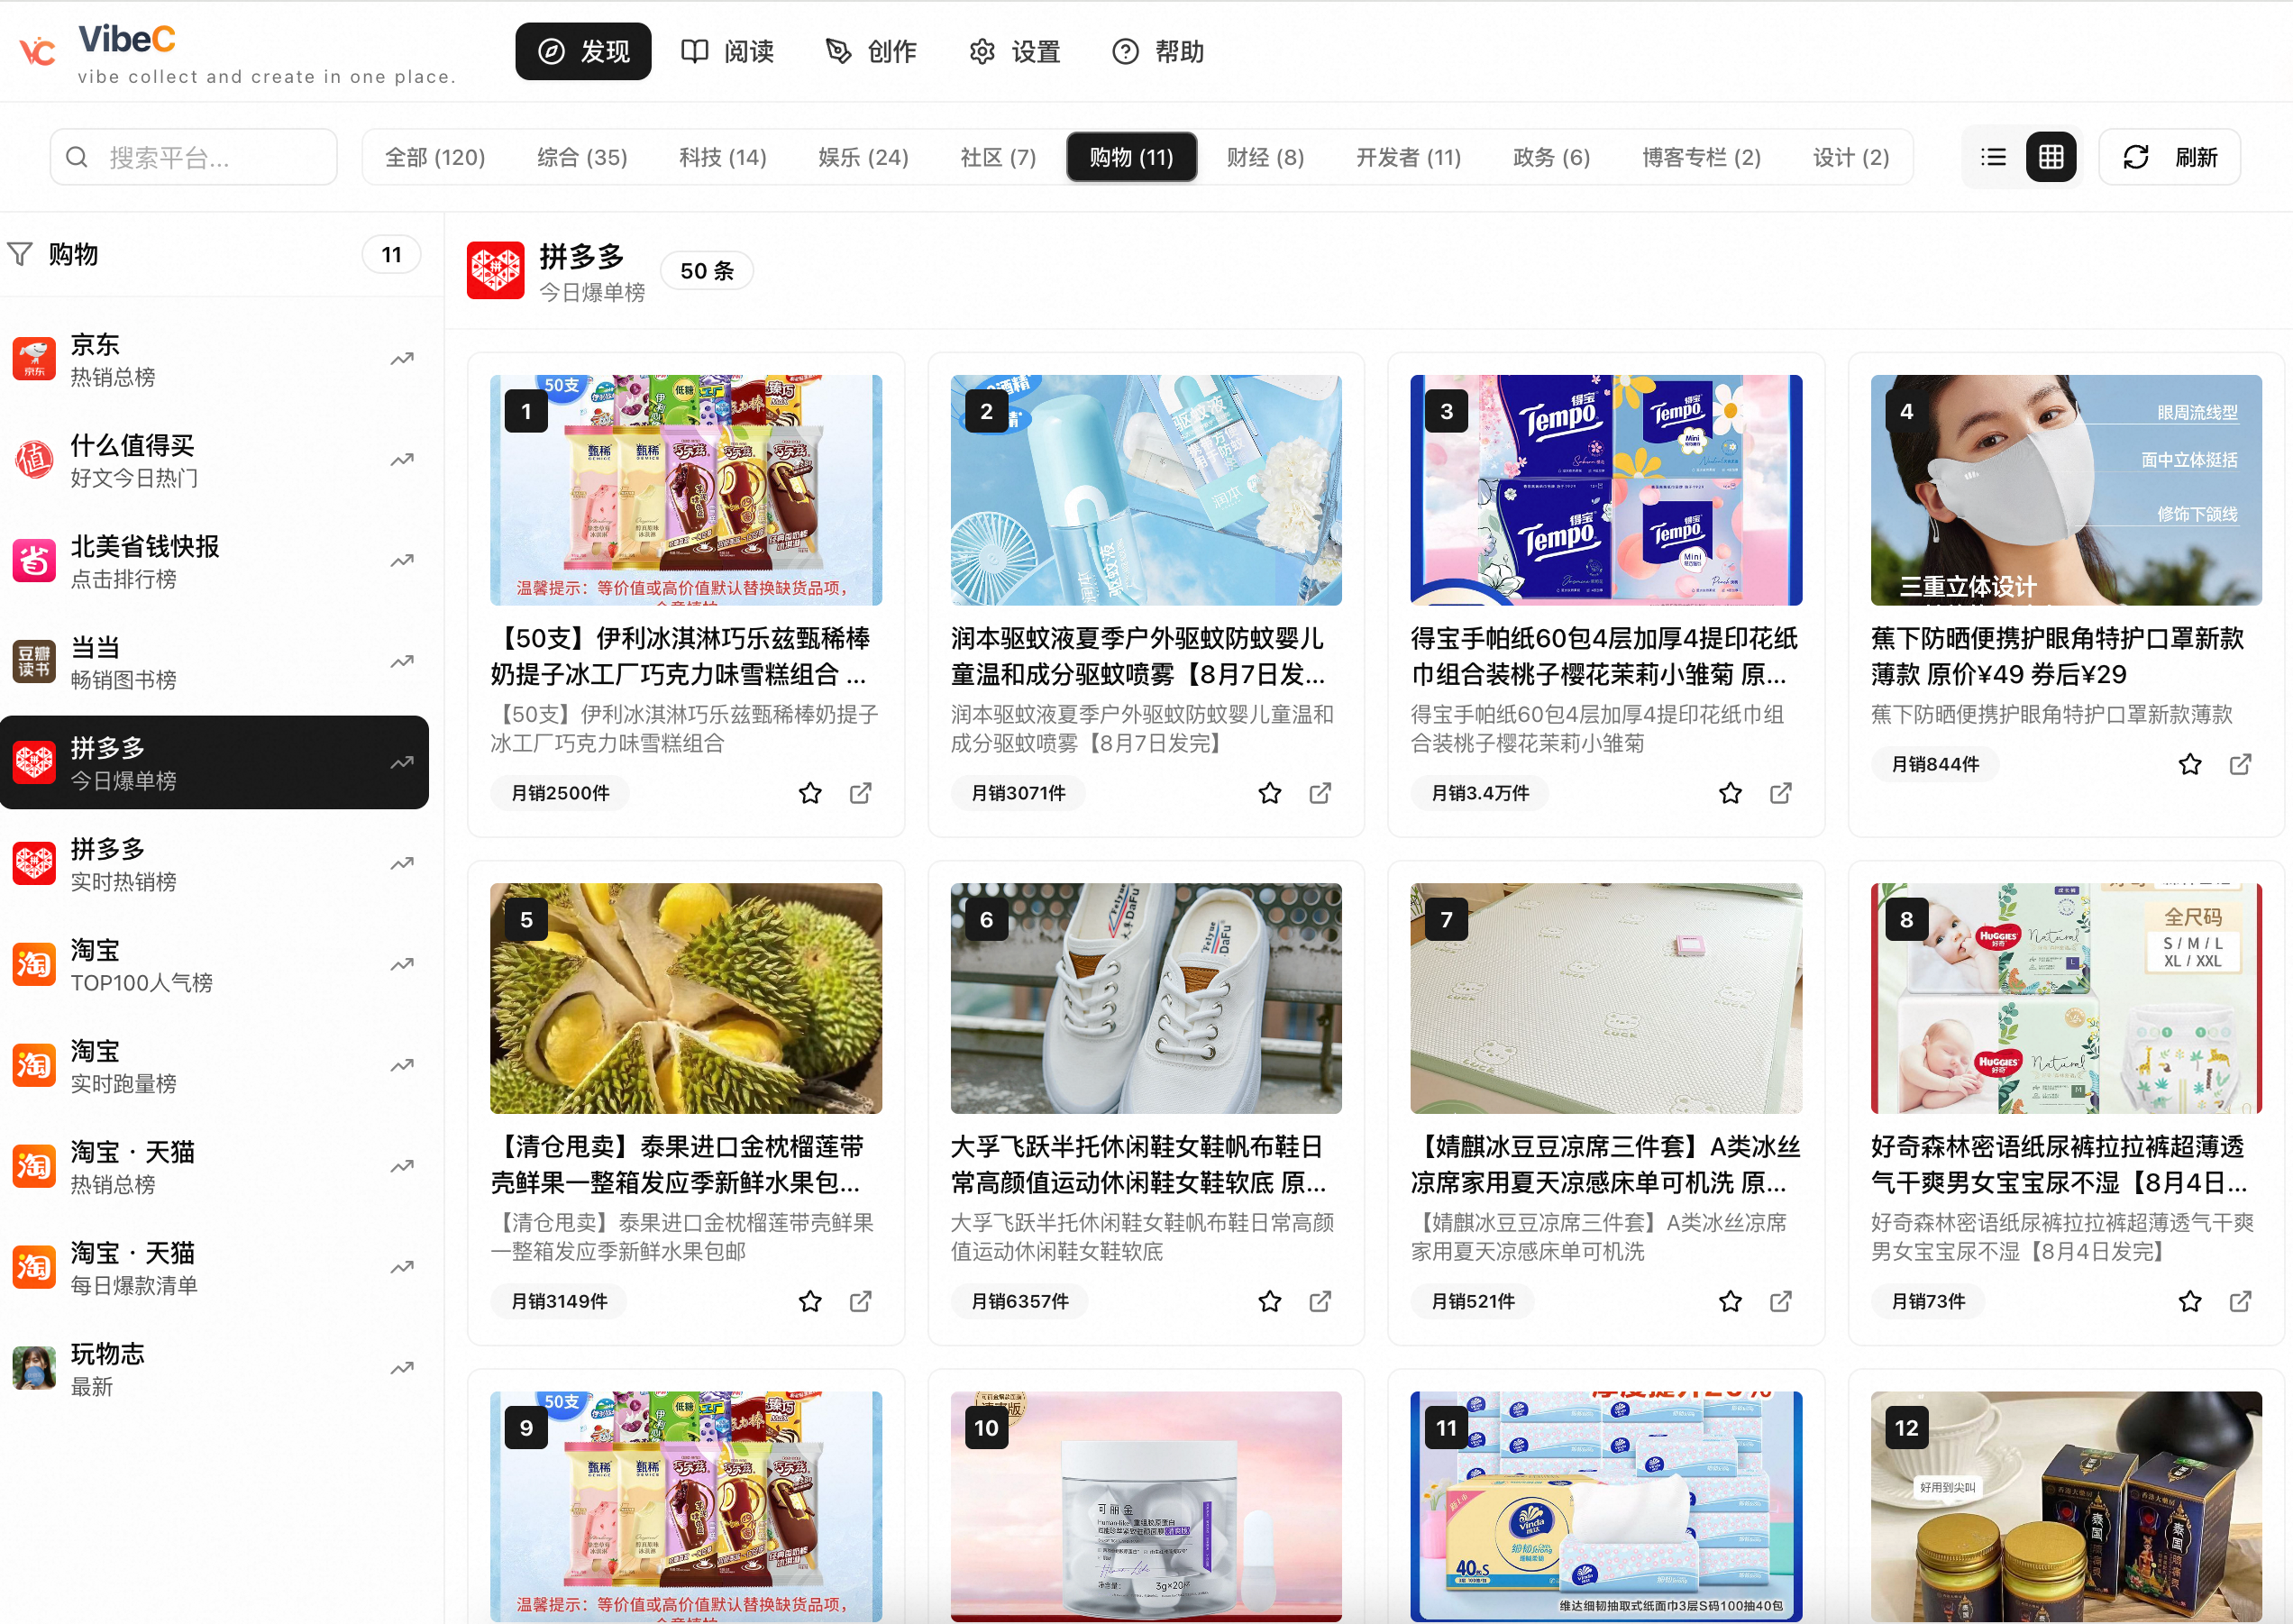The width and height of the screenshot is (2293, 1624).
Task: Expand 当当 畅销图书榜 trend arrow
Action: click(402, 662)
